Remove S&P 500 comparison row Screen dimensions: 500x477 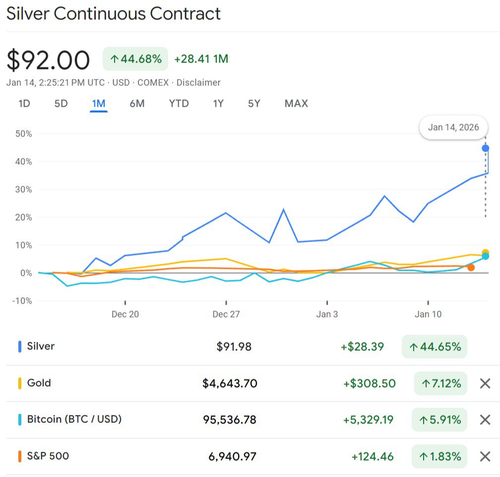pyautogui.click(x=485, y=456)
